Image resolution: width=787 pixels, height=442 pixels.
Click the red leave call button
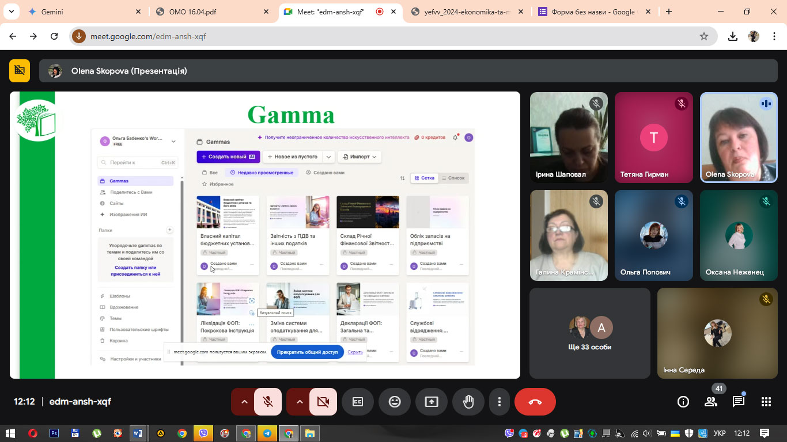coord(535,402)
